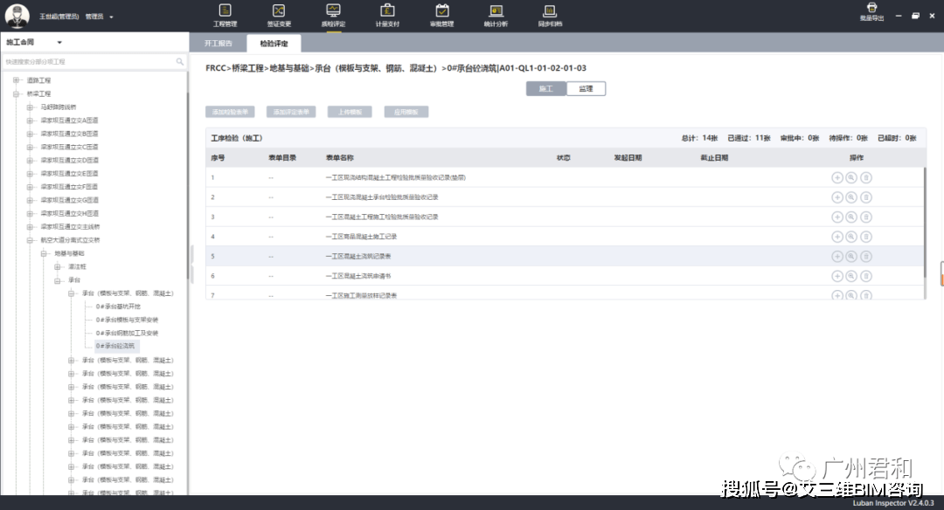Open the 同步归档 module icon

click(x=550, y=10)
